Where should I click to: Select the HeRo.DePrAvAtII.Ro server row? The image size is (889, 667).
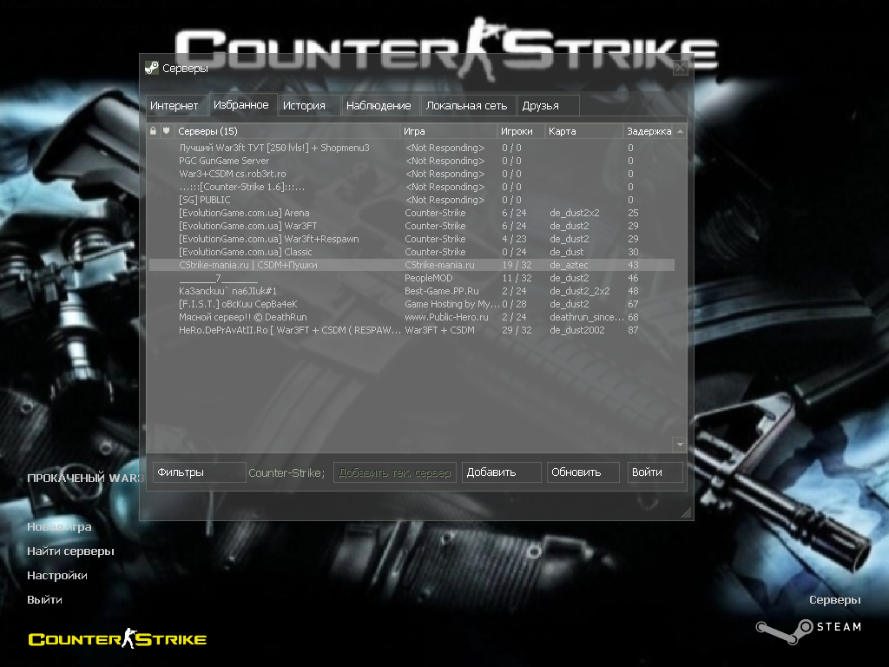pos(412,331)
